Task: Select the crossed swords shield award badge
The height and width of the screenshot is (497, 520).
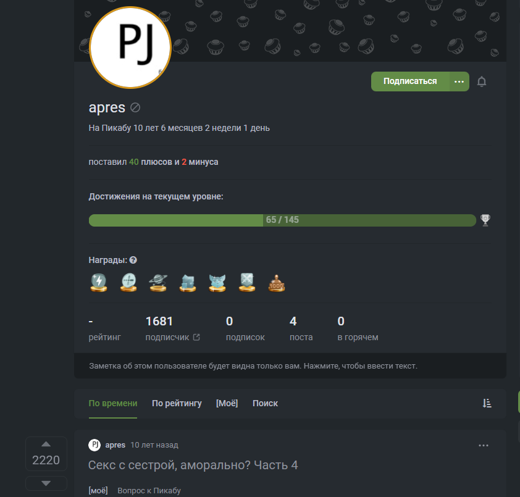Action: pyautogui.click(x=247, y=283)
